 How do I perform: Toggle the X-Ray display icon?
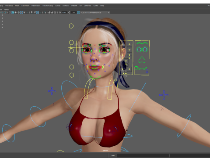click(49, 12)
